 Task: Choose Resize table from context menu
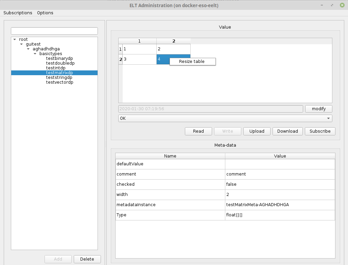pos(192,62)
